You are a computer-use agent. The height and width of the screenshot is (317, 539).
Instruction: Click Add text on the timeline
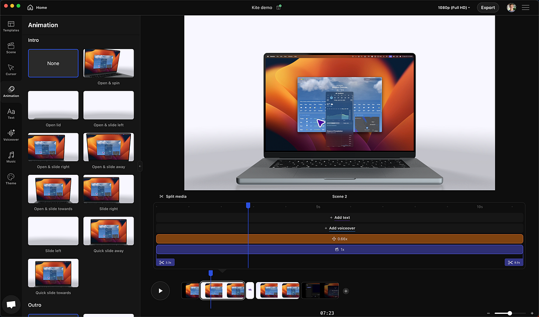(x=339, y=218)
